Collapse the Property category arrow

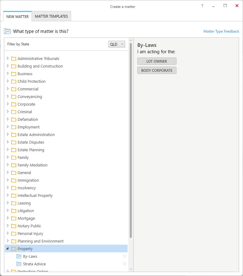pyautogui.click(x=8, y=248)
